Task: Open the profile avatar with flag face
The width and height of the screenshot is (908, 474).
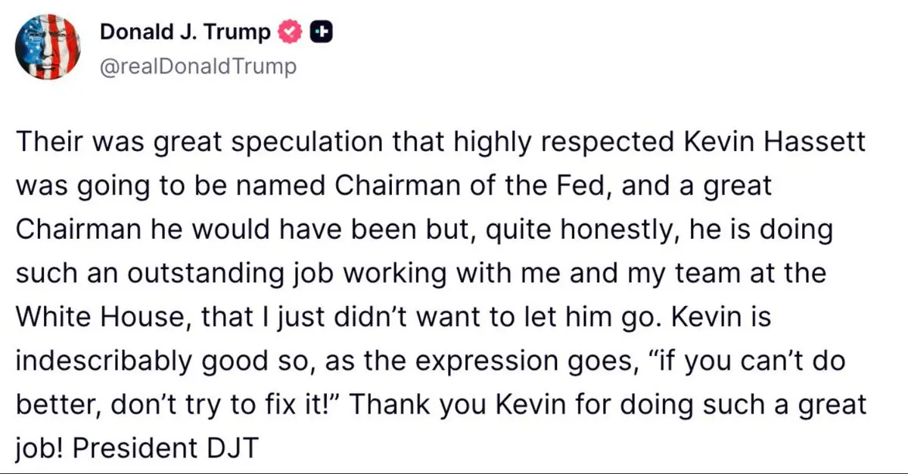Action: tap(48, 47)
